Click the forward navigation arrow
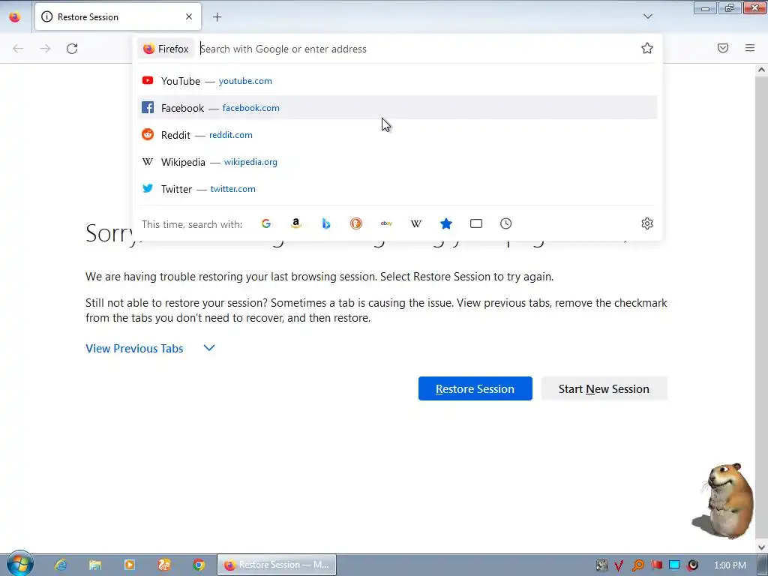768x576 pixels. 45,49
